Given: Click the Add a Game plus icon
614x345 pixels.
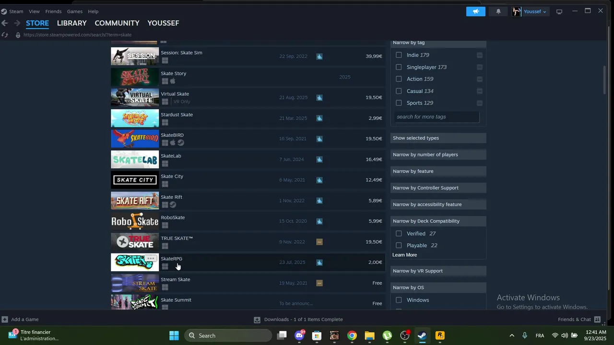Looking at the screenshot, I should click(x=5, y=320).
